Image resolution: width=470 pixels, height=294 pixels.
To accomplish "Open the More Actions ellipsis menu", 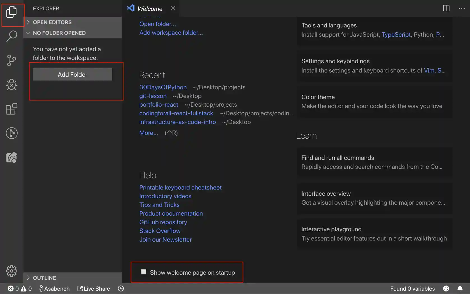I will click(x=462, y=8).
